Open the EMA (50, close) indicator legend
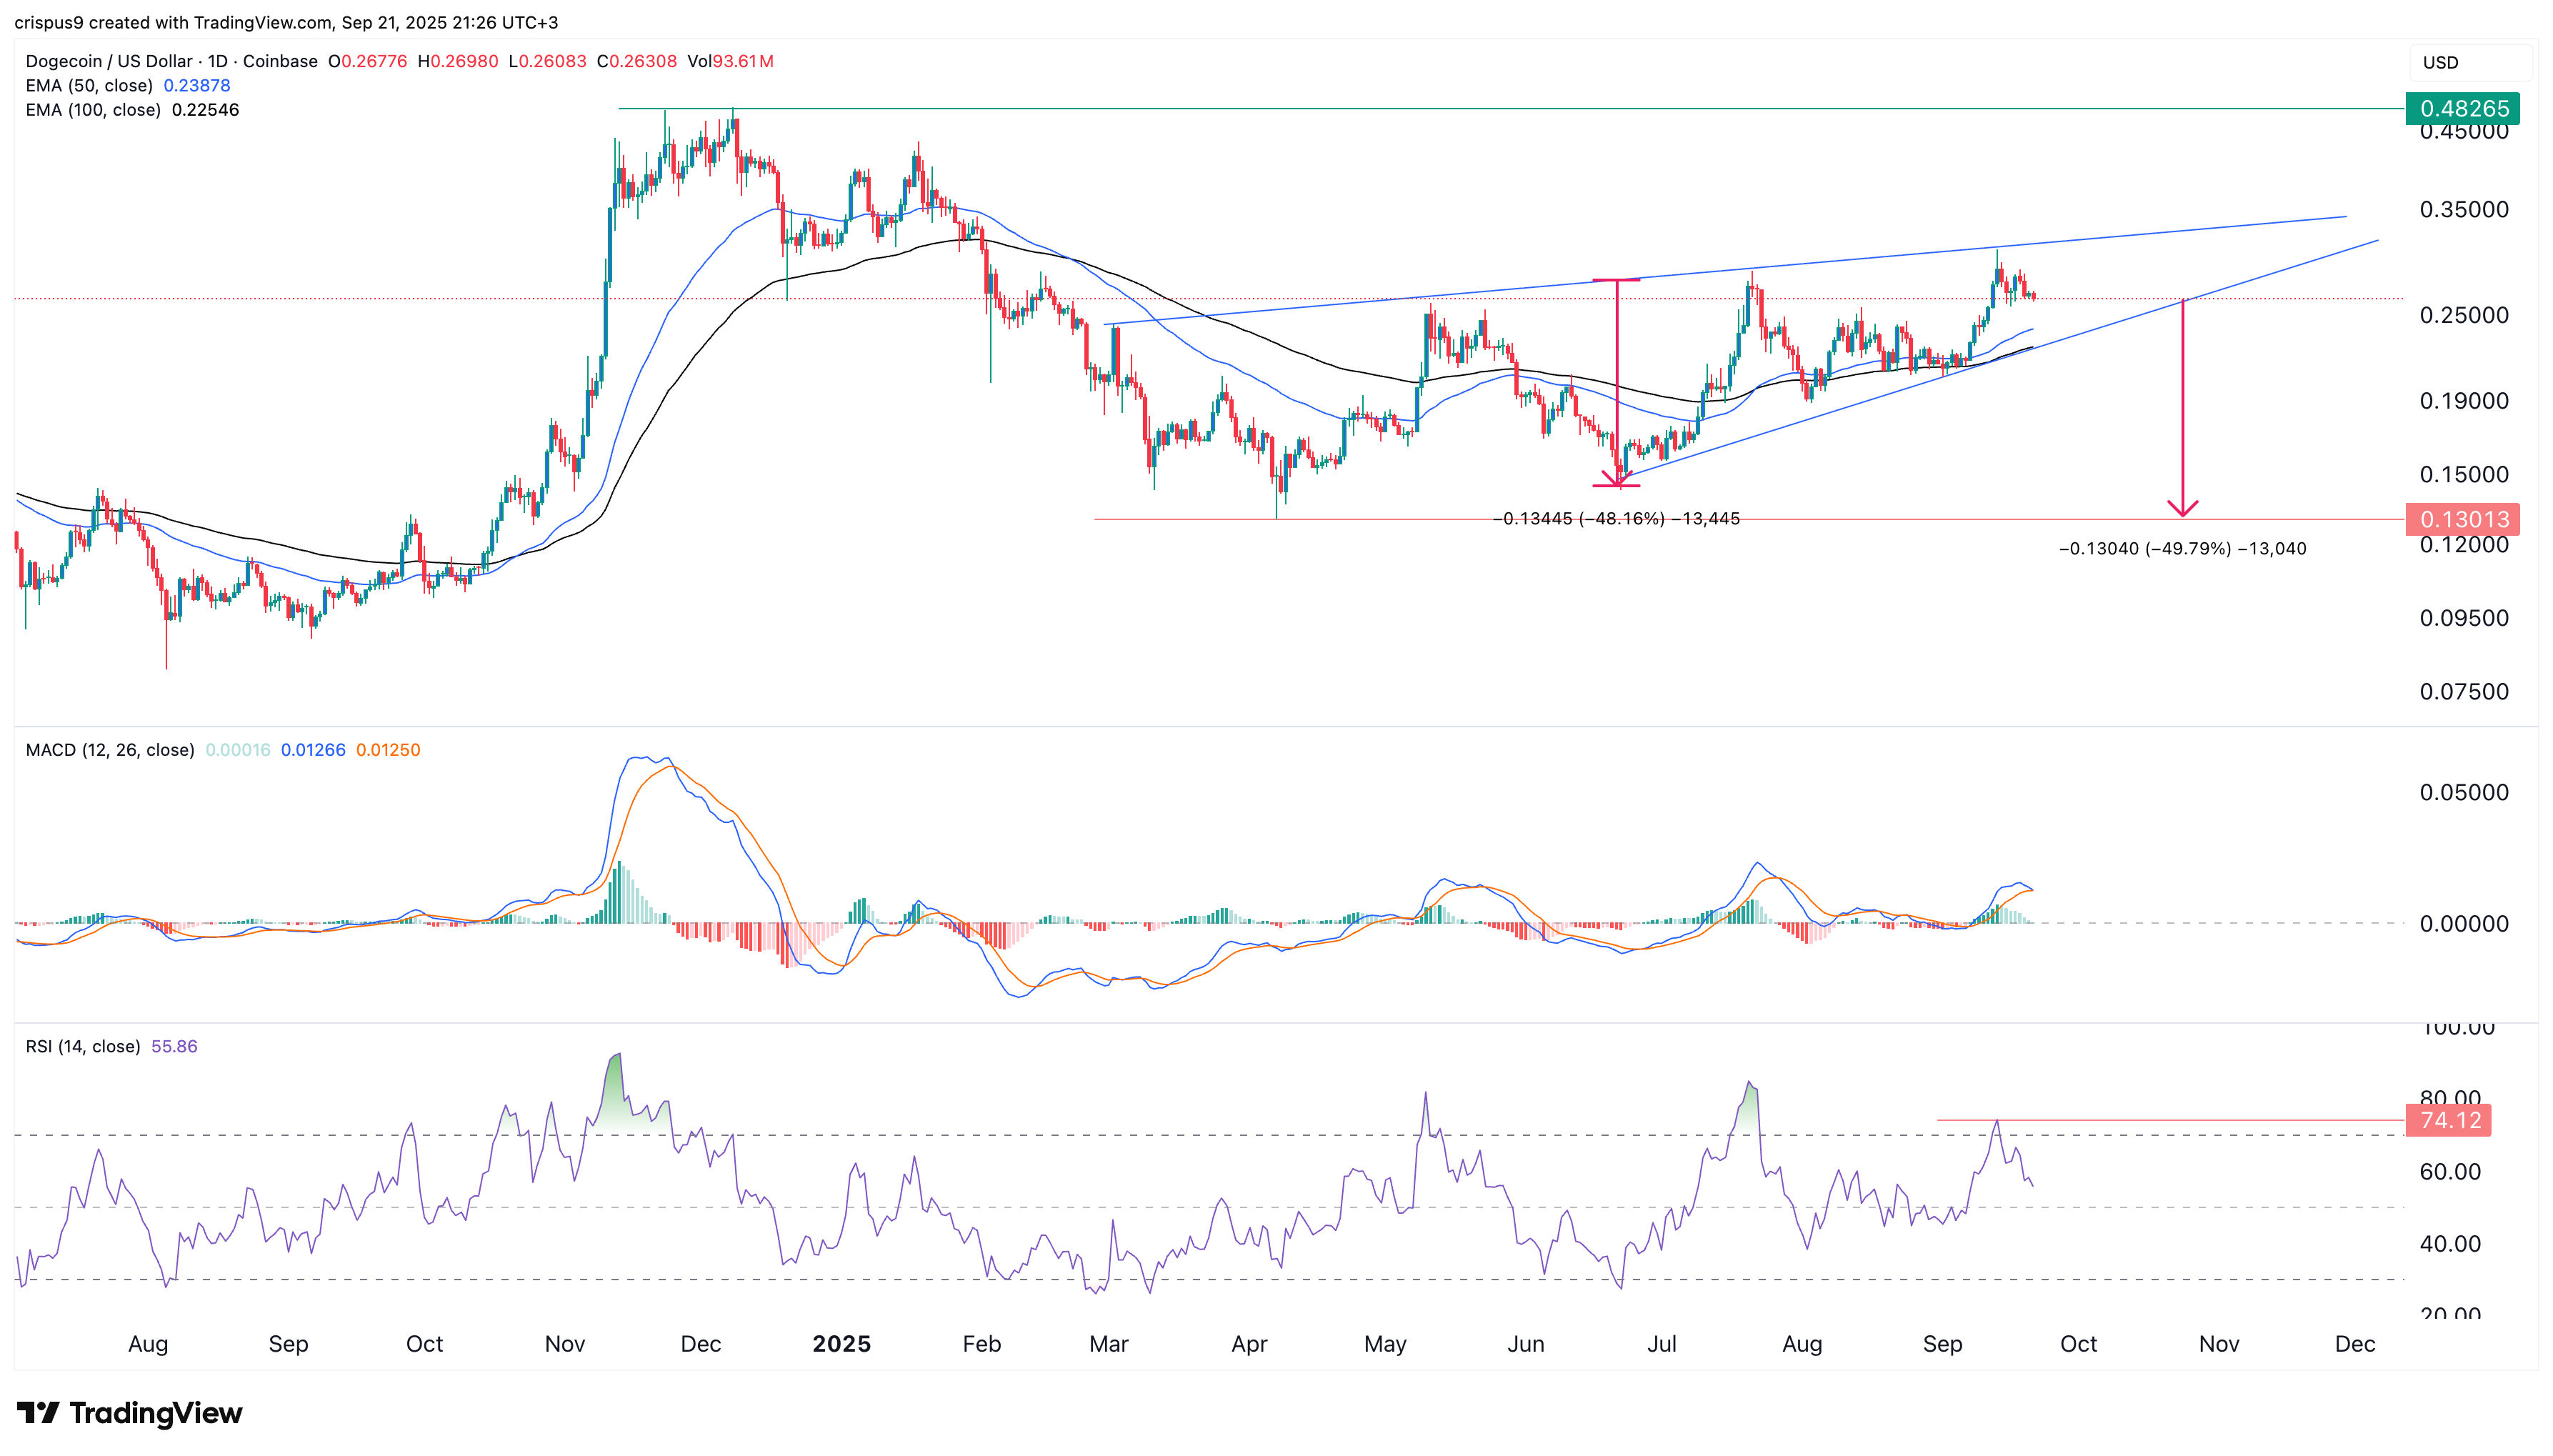 (x=128, y=86)
